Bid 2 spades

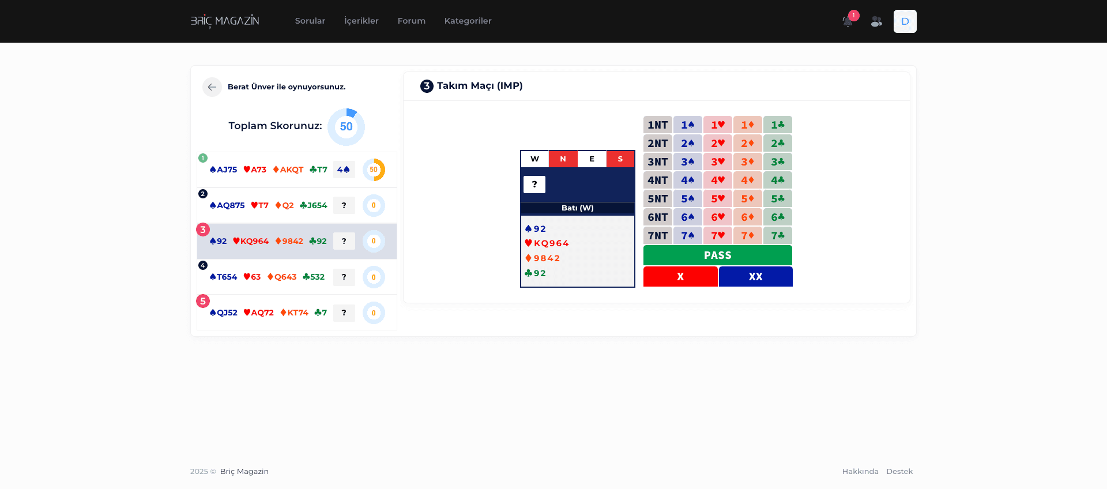tap(688, 143)
